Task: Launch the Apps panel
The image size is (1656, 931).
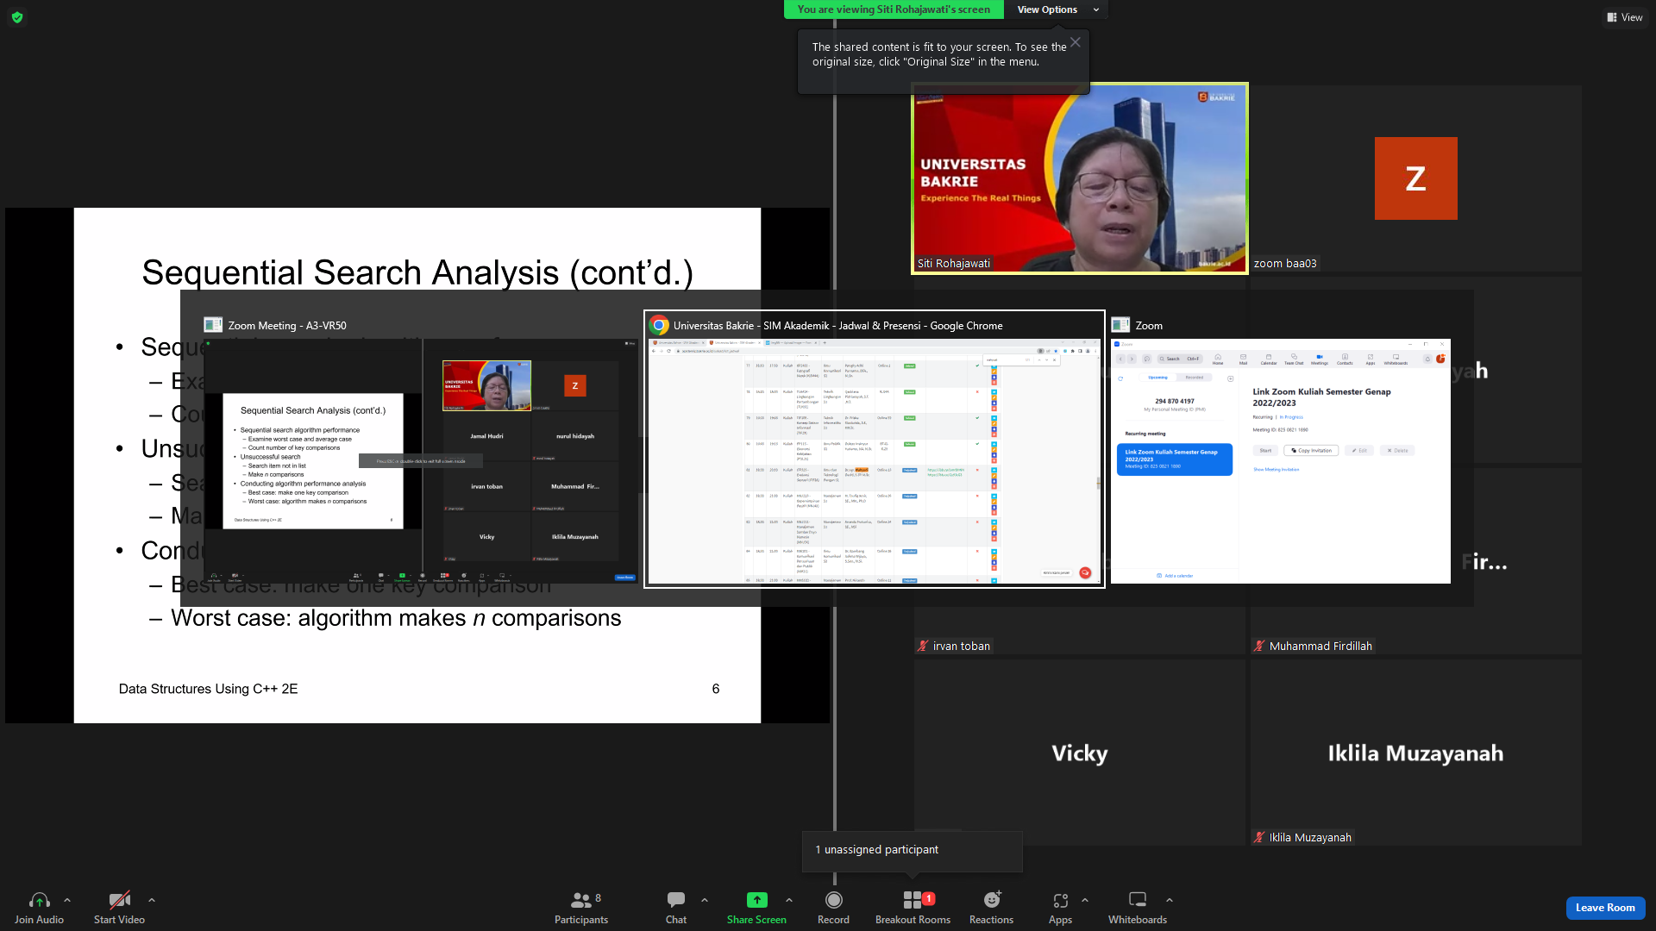Action: (x=1060, y=907)
